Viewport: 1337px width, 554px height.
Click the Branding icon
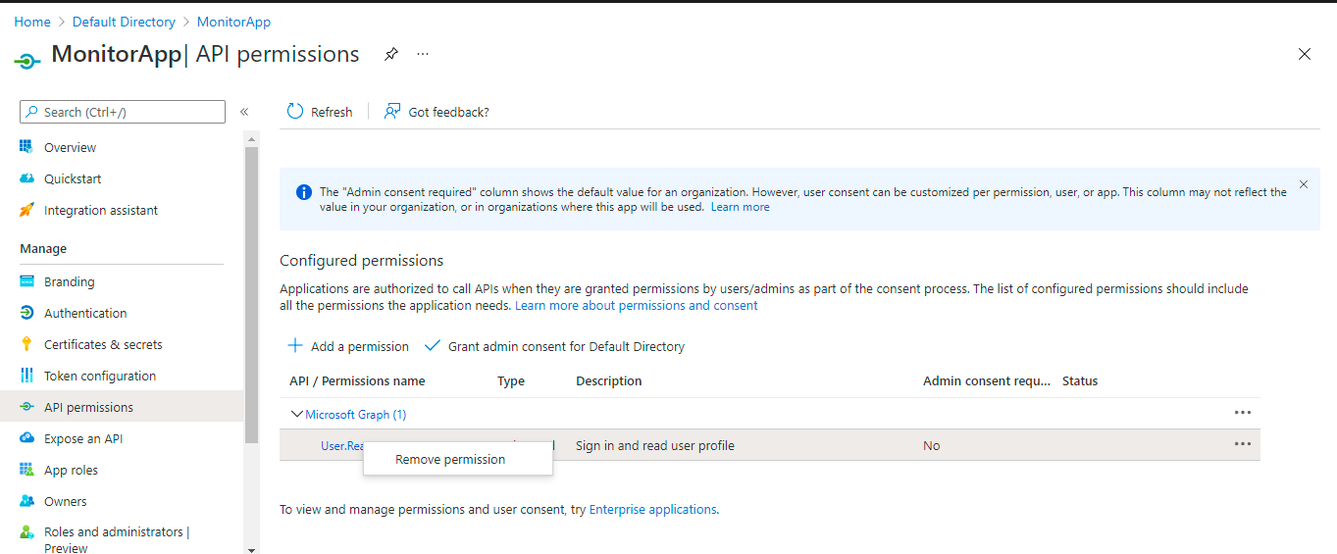point(26,281)
